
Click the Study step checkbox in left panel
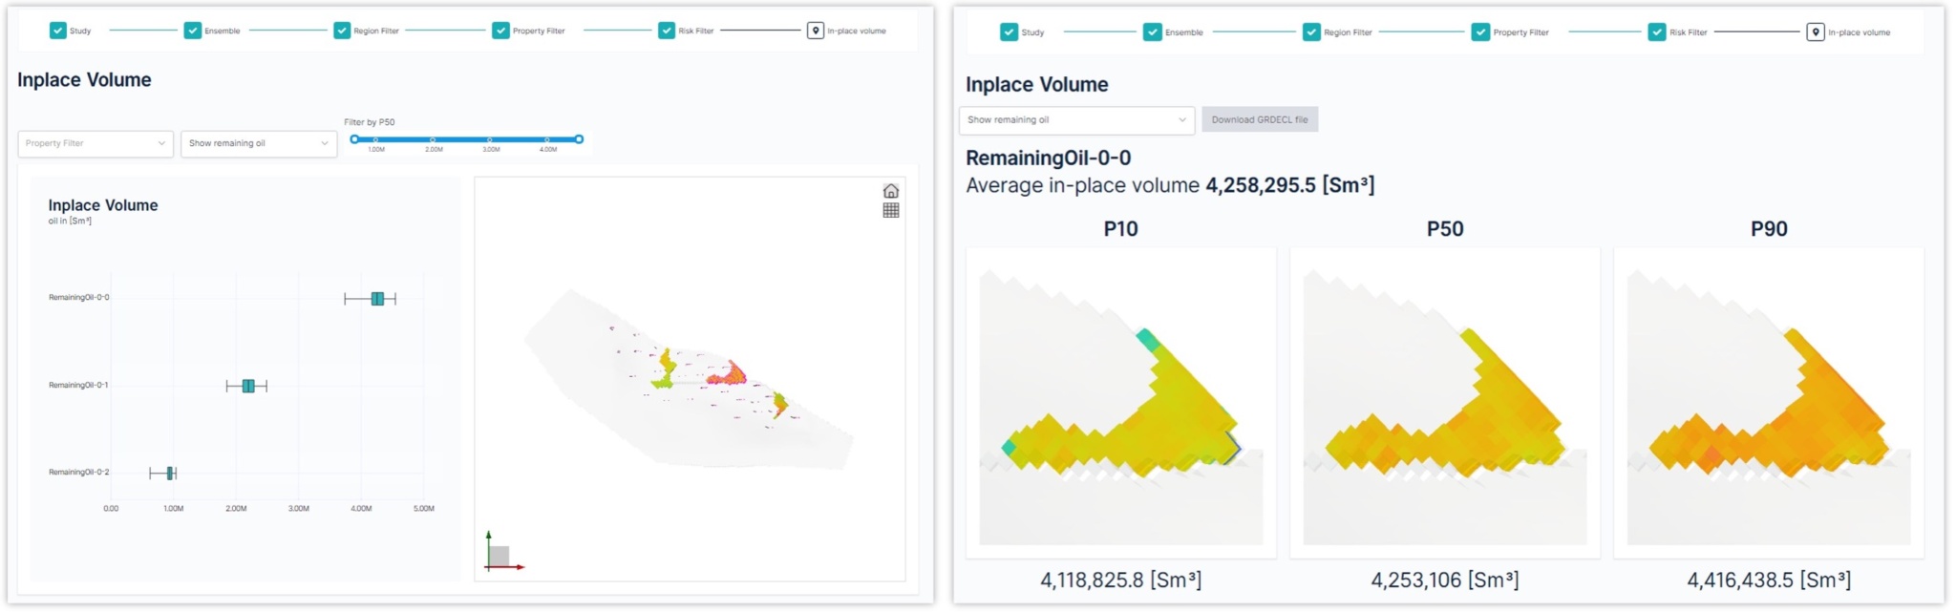pos(58,31)
